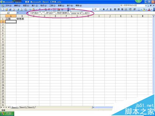Switch to the Sheet2 tab

point(23,107)
